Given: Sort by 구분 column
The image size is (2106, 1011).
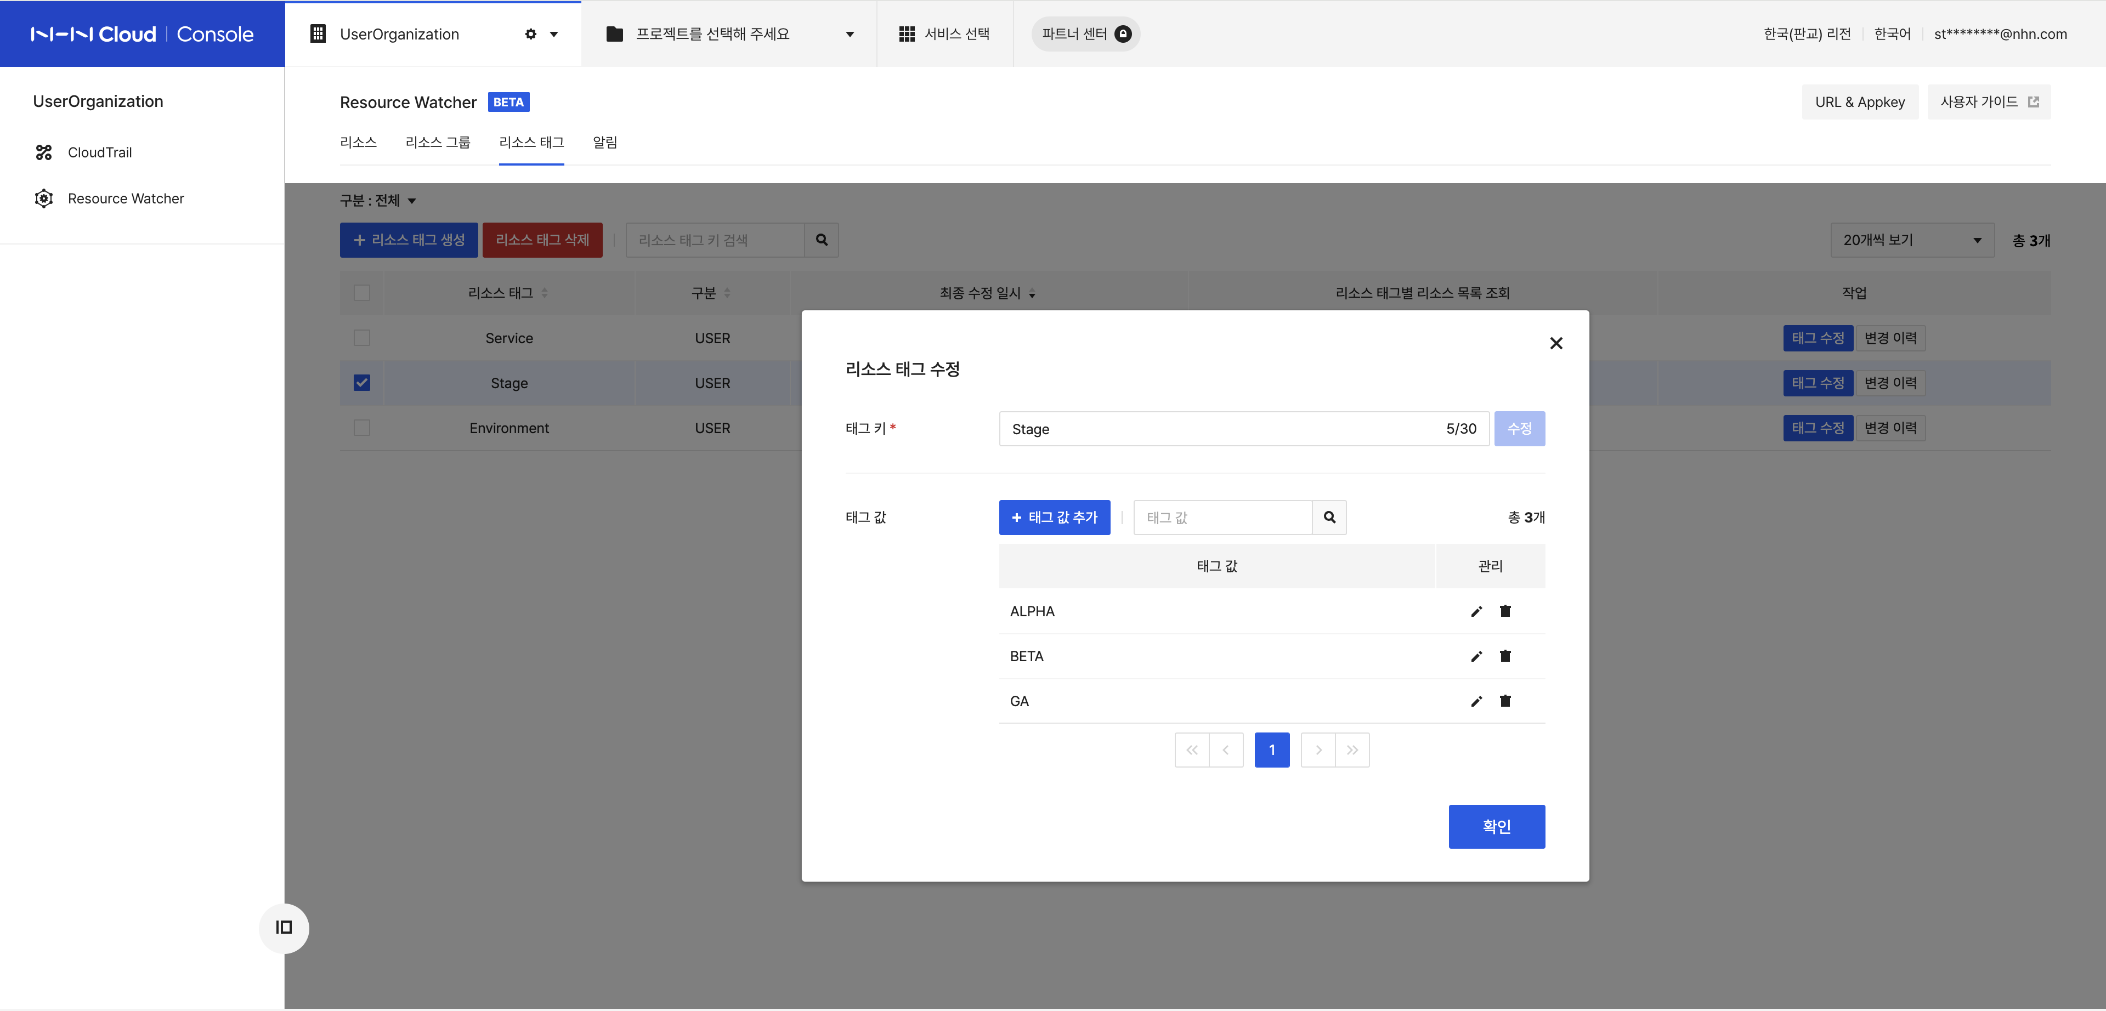Looking at the screenshot, I should pos(727,293).
